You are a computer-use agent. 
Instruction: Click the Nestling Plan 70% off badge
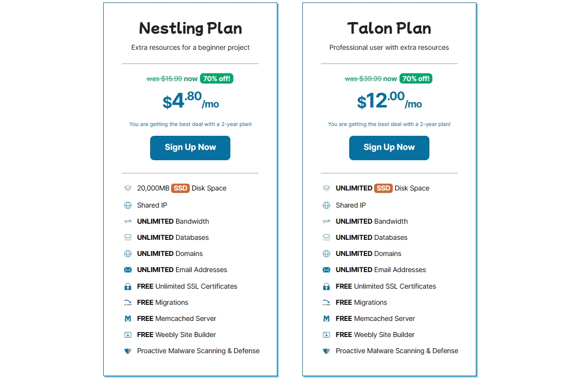(x=216, y=79)
